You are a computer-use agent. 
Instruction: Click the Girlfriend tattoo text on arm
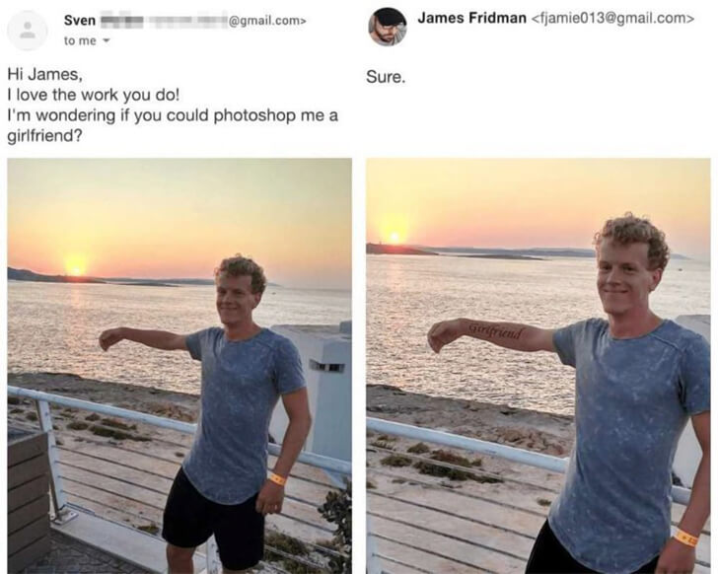(495, 330)
